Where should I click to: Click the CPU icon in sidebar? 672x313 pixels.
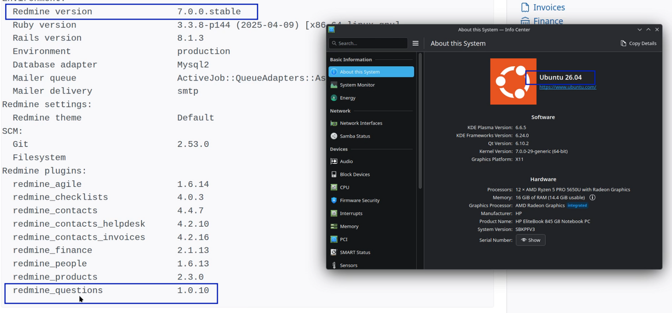click(x=334, y=187)
